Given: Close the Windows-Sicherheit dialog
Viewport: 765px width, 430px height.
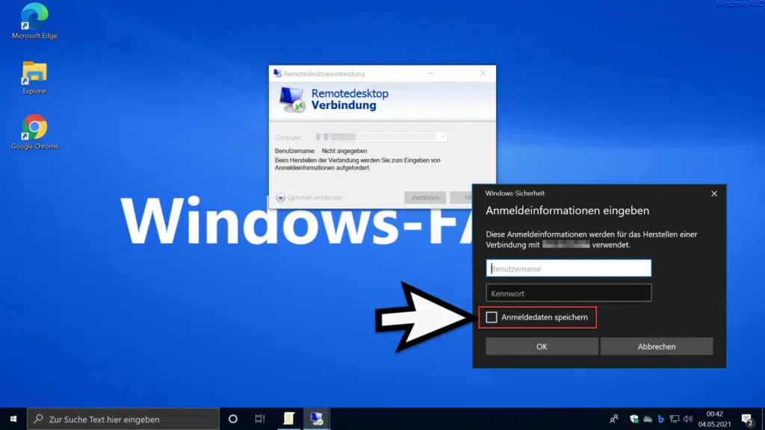Looking at the screenshot, I should click(x=714, y=193).
